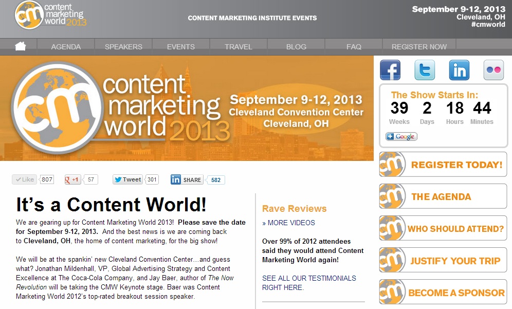Click the Facebook Like button

tap(25, 179)
